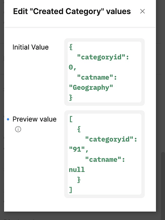This screenshot has height=220, width=165.
Task: Click "Geography" string in Initial Value
Action: pos(91,88)
